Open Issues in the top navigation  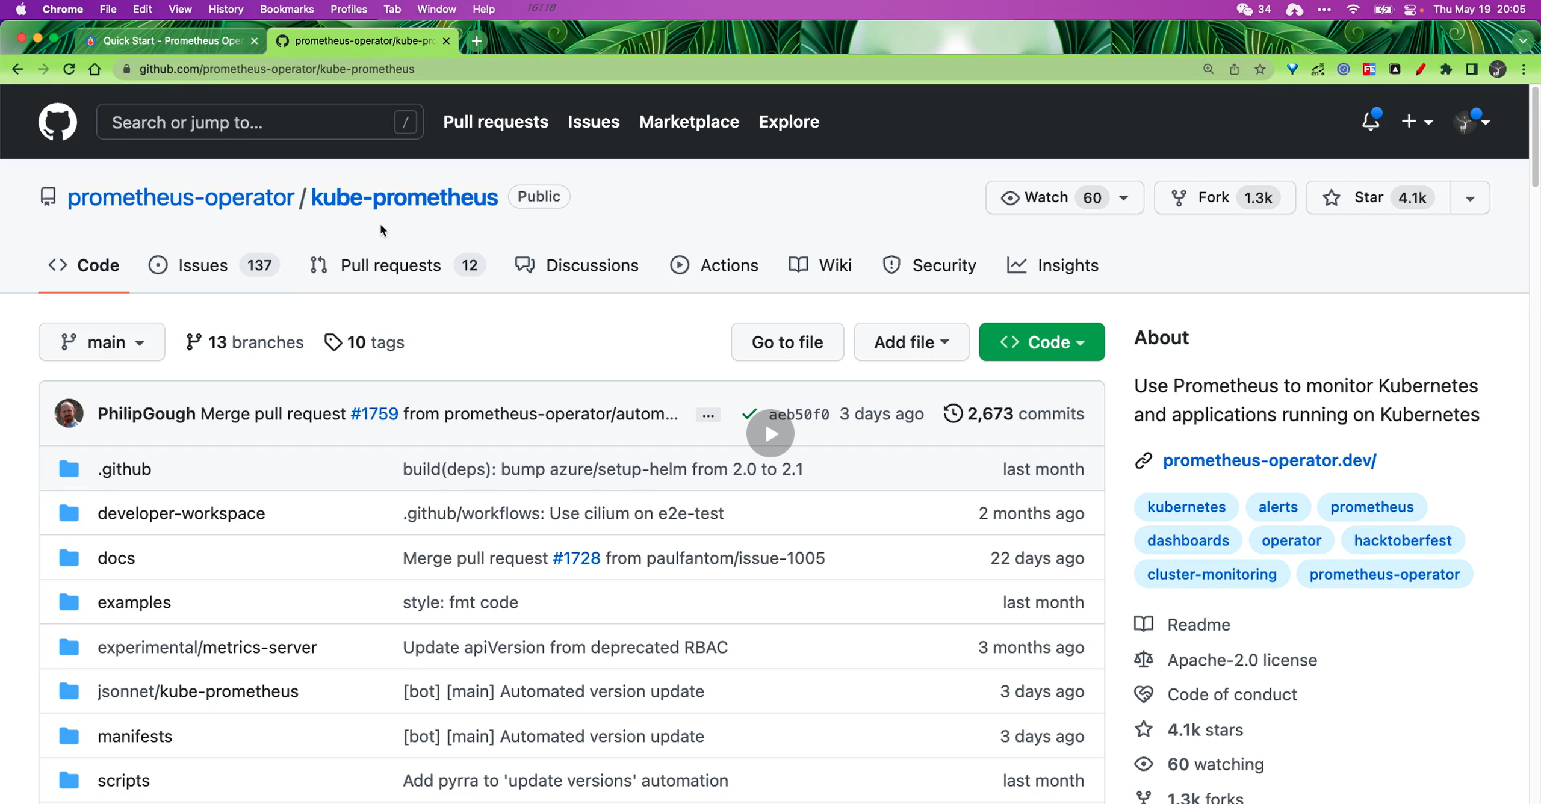(x=593, y=122)
